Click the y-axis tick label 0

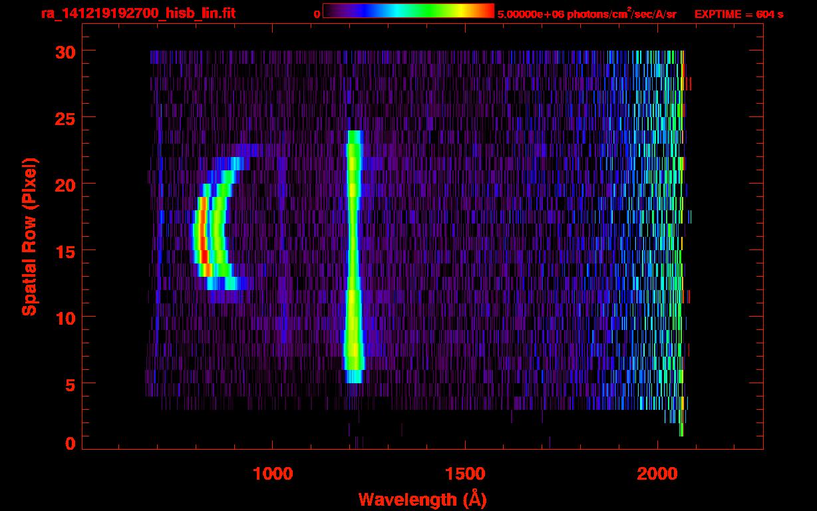point(70,443)
